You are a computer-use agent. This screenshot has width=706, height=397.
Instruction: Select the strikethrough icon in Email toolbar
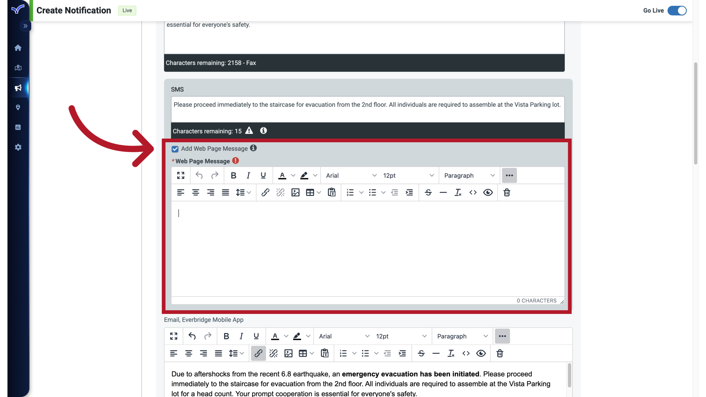[x=420, y=353]
